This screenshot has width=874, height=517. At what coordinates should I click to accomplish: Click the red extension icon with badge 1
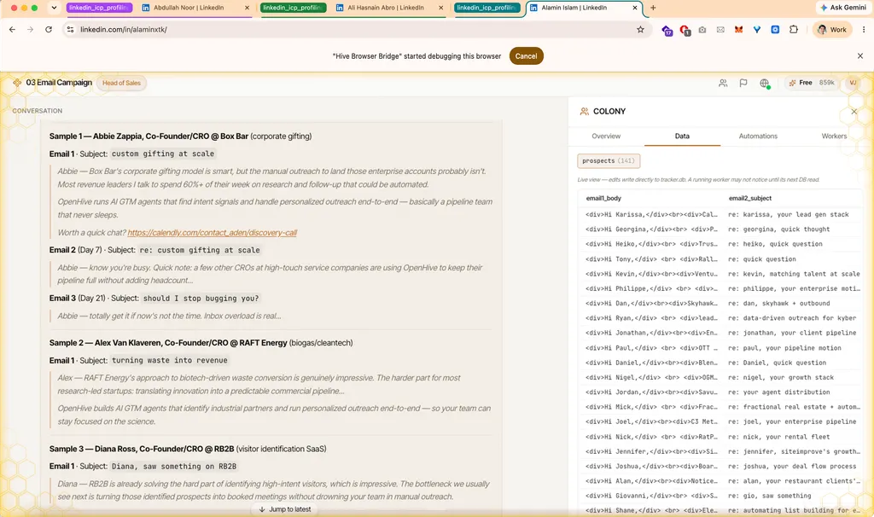pyautogui.click(x=685, y=30)
